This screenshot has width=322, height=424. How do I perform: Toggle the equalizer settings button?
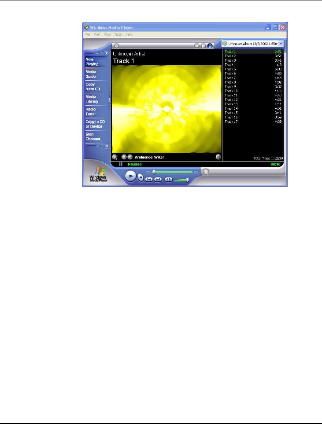[203, 46]
